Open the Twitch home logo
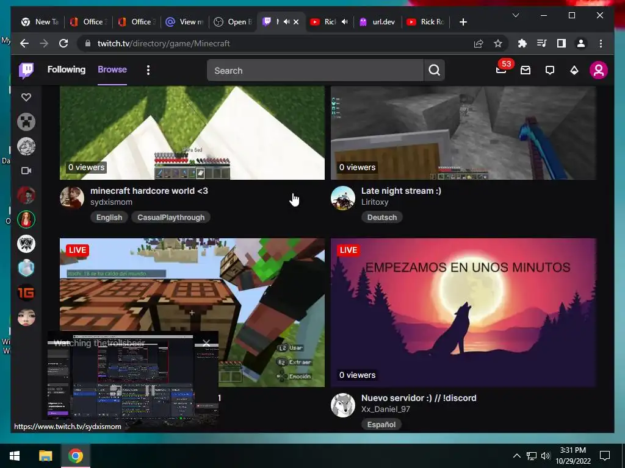Screen dimensions: 625x468 tap(26, 71)
